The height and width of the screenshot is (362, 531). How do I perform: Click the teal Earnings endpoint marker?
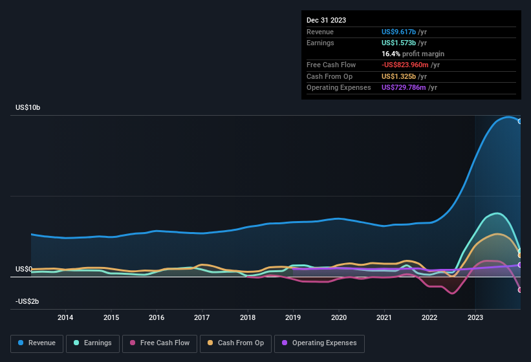click(520, 251)
